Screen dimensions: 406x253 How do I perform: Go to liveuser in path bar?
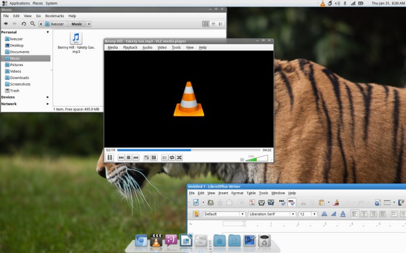[x=57, y=24]
